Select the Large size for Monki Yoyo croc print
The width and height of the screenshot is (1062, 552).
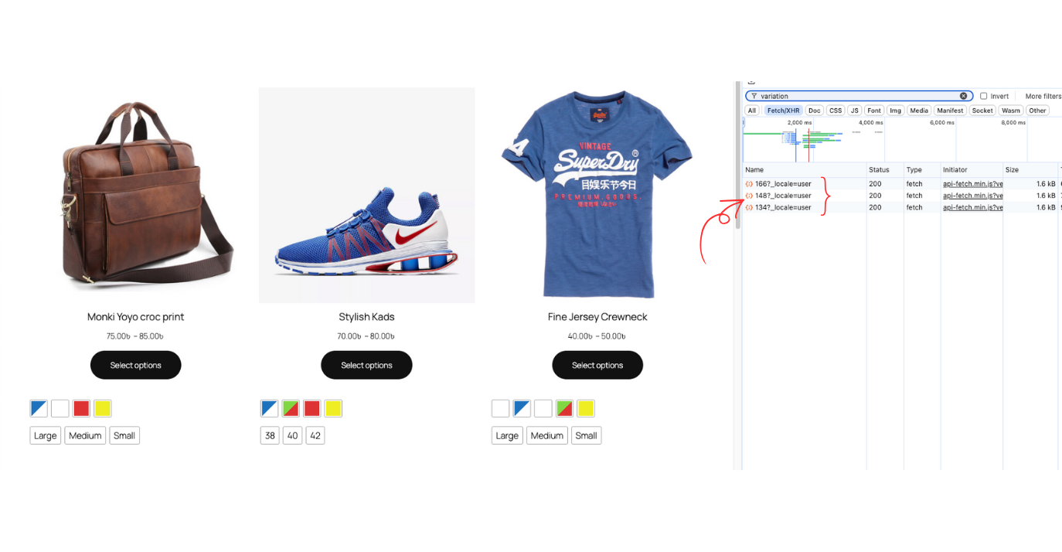tap(45, 435)
